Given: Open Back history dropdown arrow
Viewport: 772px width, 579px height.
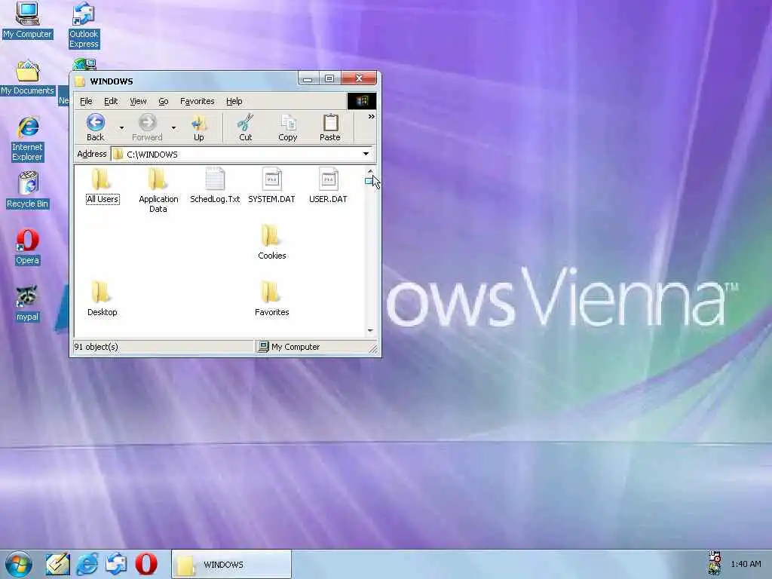Looking at the screenshot, I should (121, 128).
